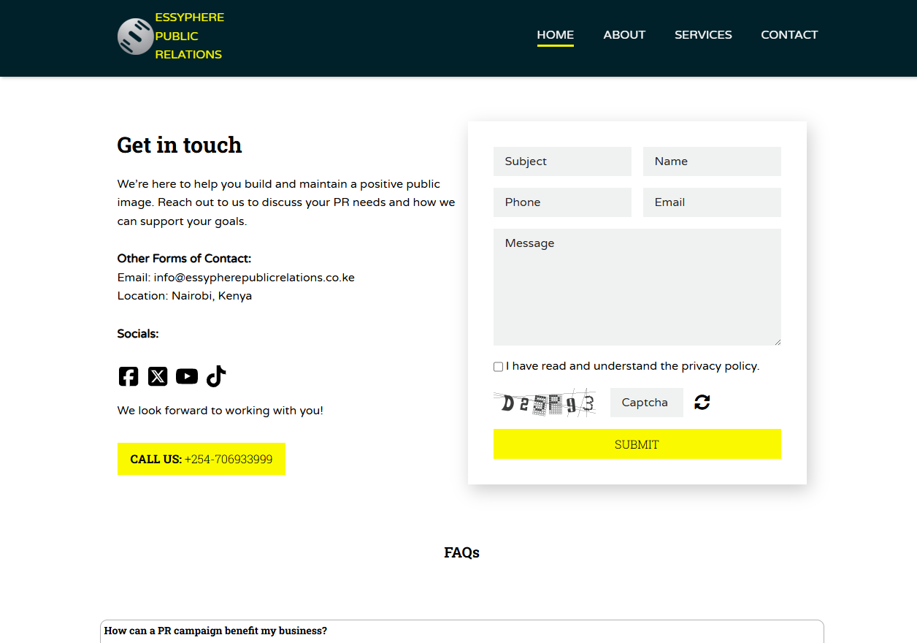The height and width of the screenshot is (643, 917).
Task: Tick the privacy policy checkbox
Action: 498,367
